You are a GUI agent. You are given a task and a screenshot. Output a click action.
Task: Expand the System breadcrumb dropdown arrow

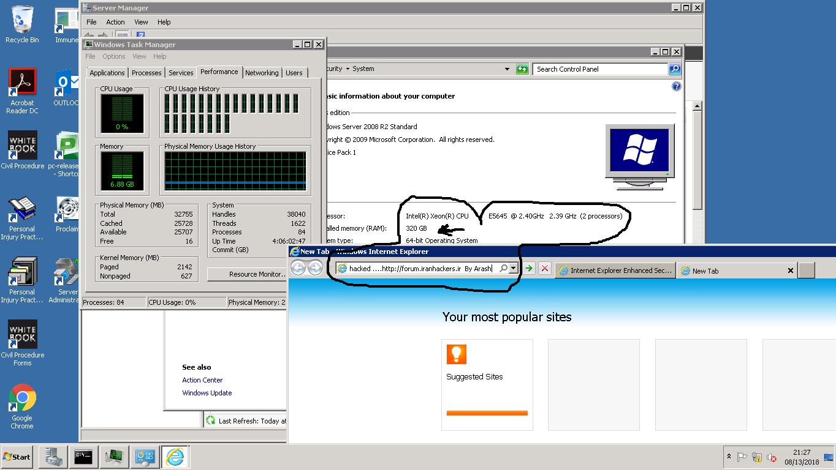tap(347, 69)
